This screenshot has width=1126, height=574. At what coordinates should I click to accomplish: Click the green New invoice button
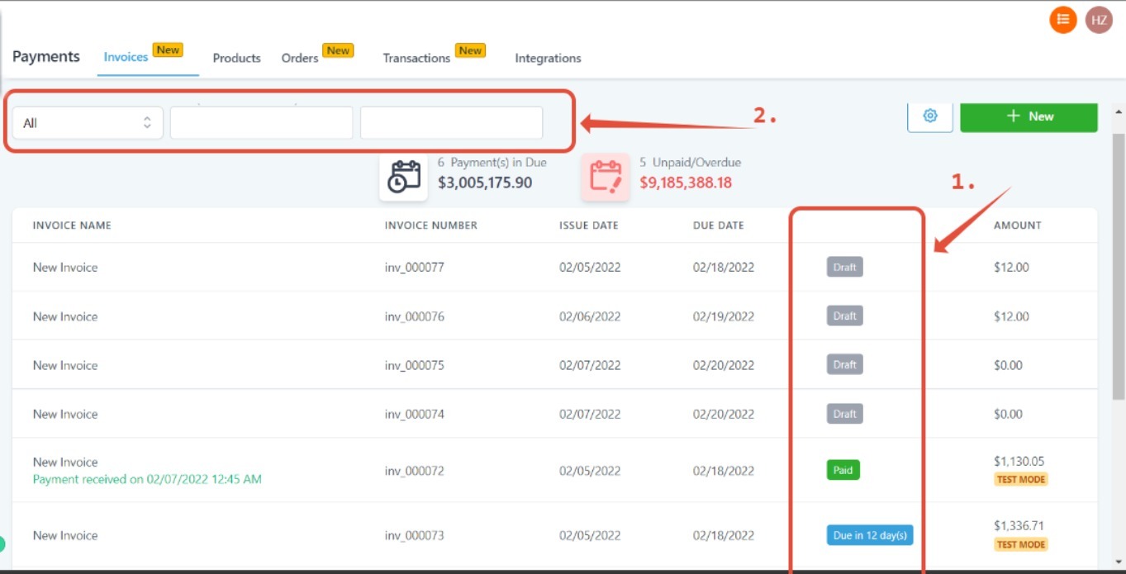click(1029, 116)
